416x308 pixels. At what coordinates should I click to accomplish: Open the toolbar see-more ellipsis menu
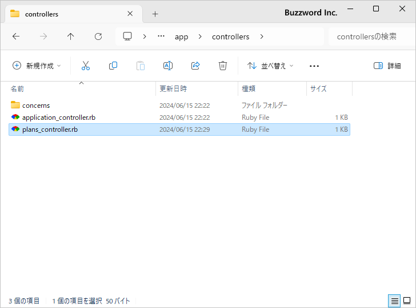point(314,66)
